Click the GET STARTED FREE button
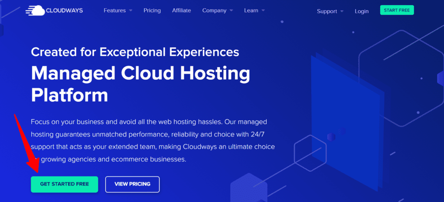 coord(65,184)
